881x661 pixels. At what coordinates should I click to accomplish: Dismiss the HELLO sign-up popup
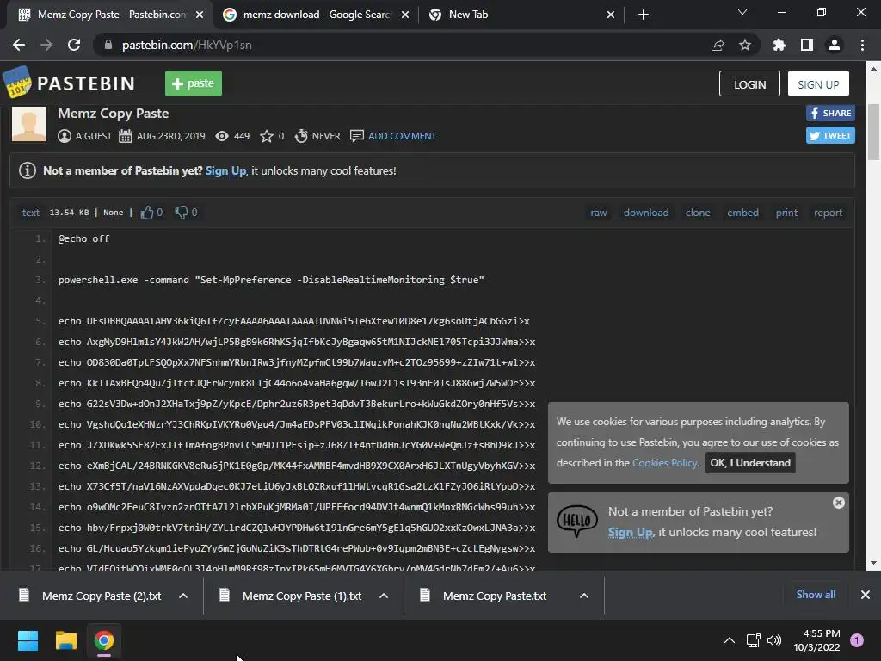point(838,503)
